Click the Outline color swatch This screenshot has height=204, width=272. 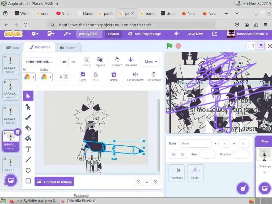pos(44,77)
